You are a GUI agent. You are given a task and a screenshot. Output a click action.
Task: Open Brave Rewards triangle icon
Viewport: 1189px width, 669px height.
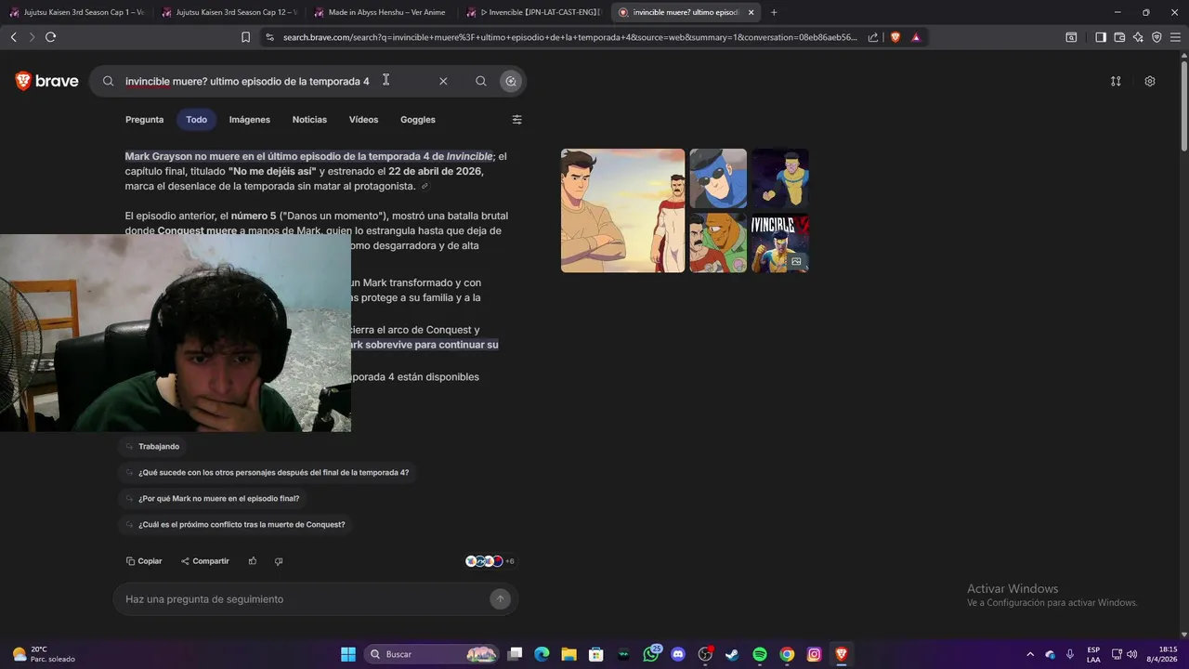(x=916, y=37)
